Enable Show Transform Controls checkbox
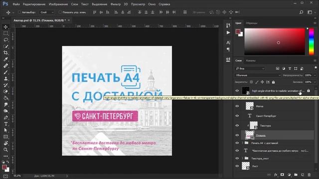 [60, 12]
